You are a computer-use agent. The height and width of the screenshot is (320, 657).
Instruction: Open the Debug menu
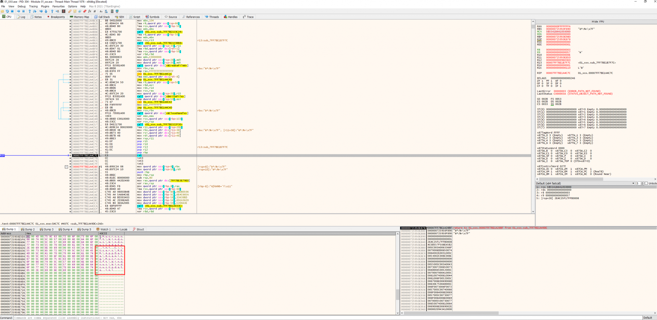point(21,6)
